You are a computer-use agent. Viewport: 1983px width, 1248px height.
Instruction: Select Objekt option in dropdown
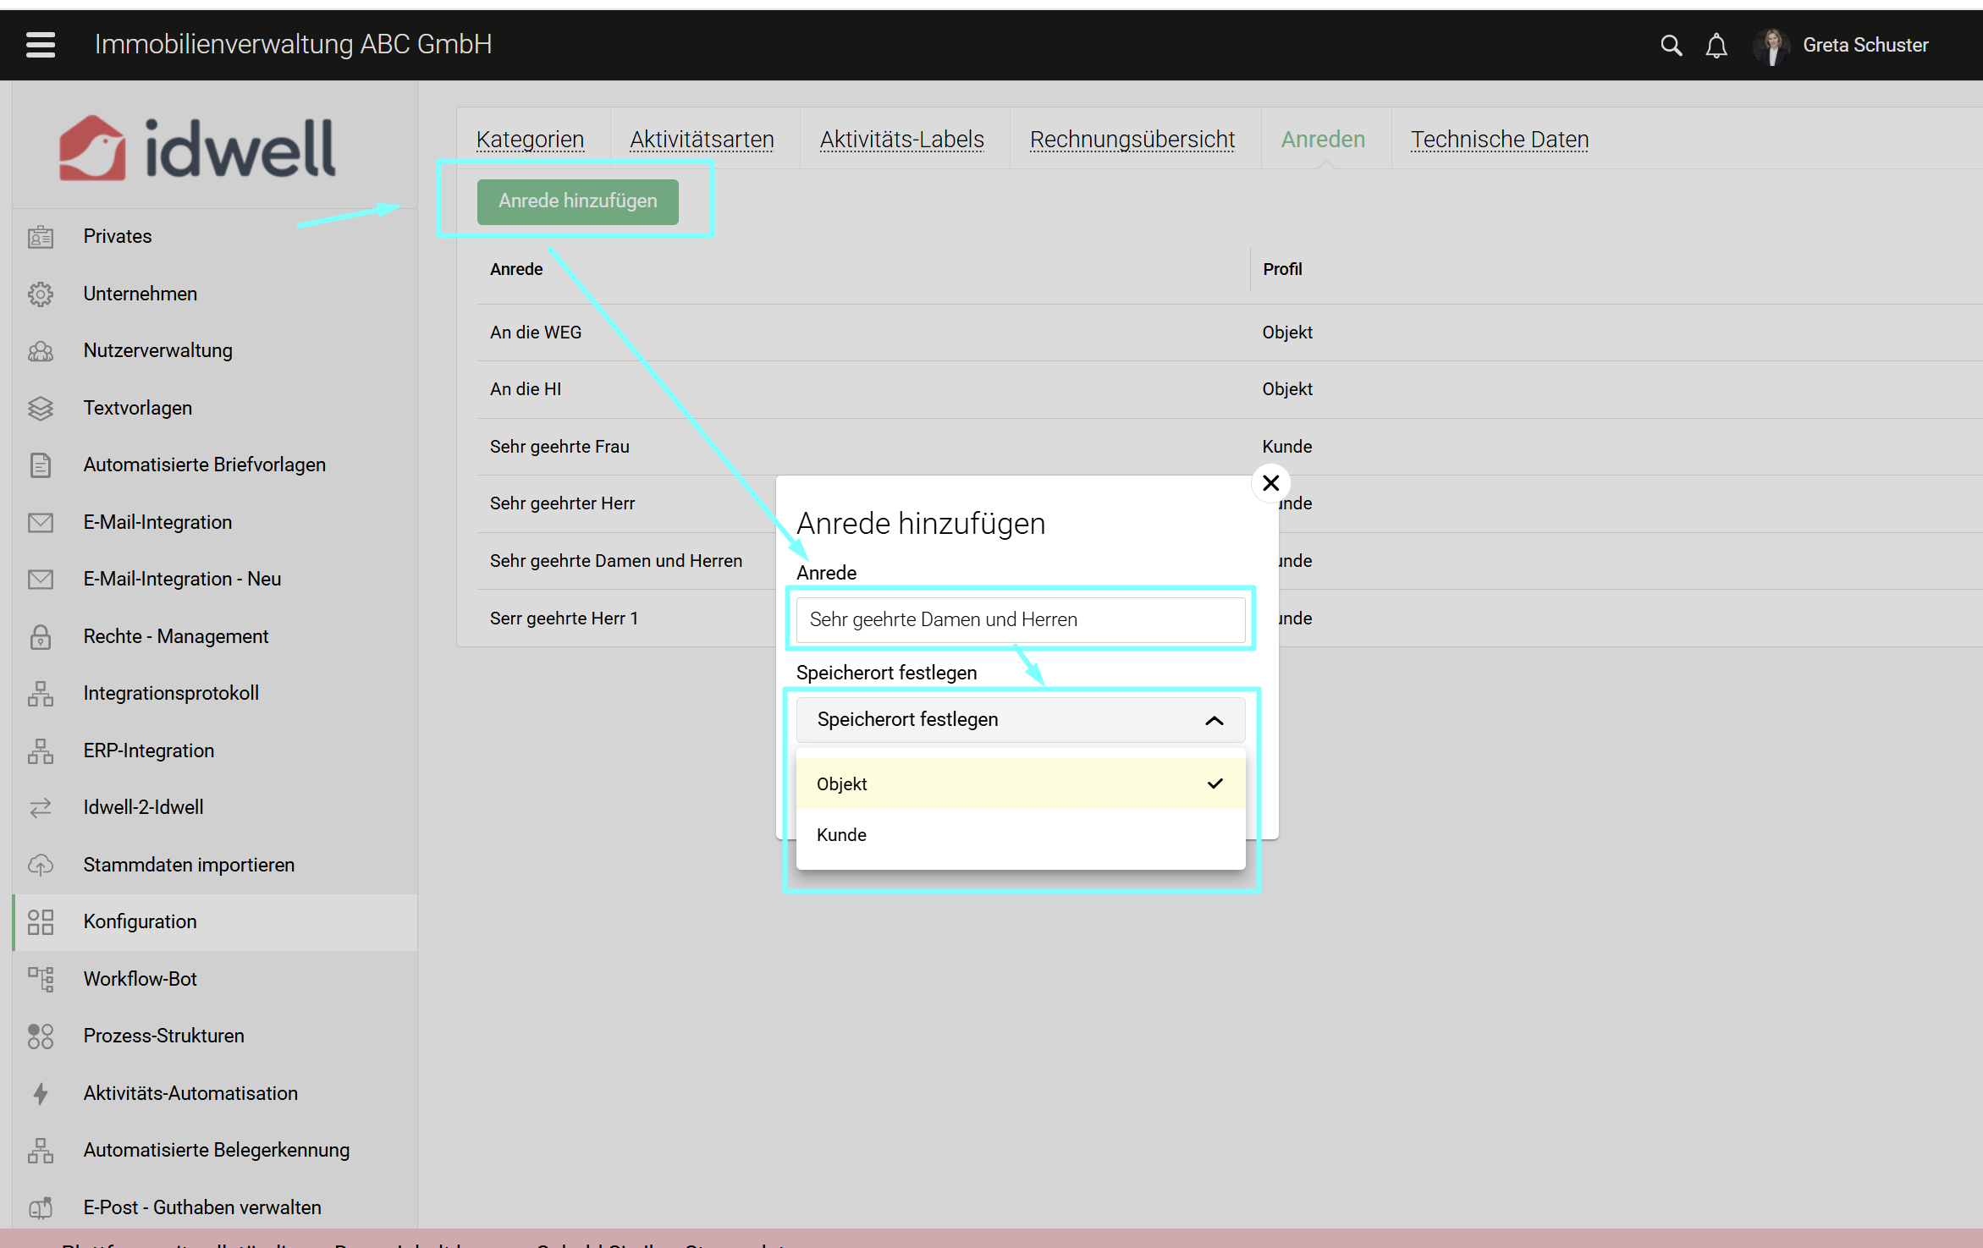click(1019, 784)
